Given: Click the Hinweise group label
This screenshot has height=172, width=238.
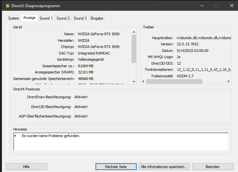Looking at the screenshot, I should point(20,129).
